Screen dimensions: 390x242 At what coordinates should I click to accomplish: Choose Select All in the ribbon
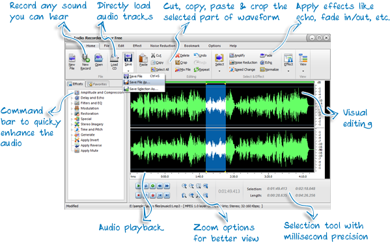160,69
